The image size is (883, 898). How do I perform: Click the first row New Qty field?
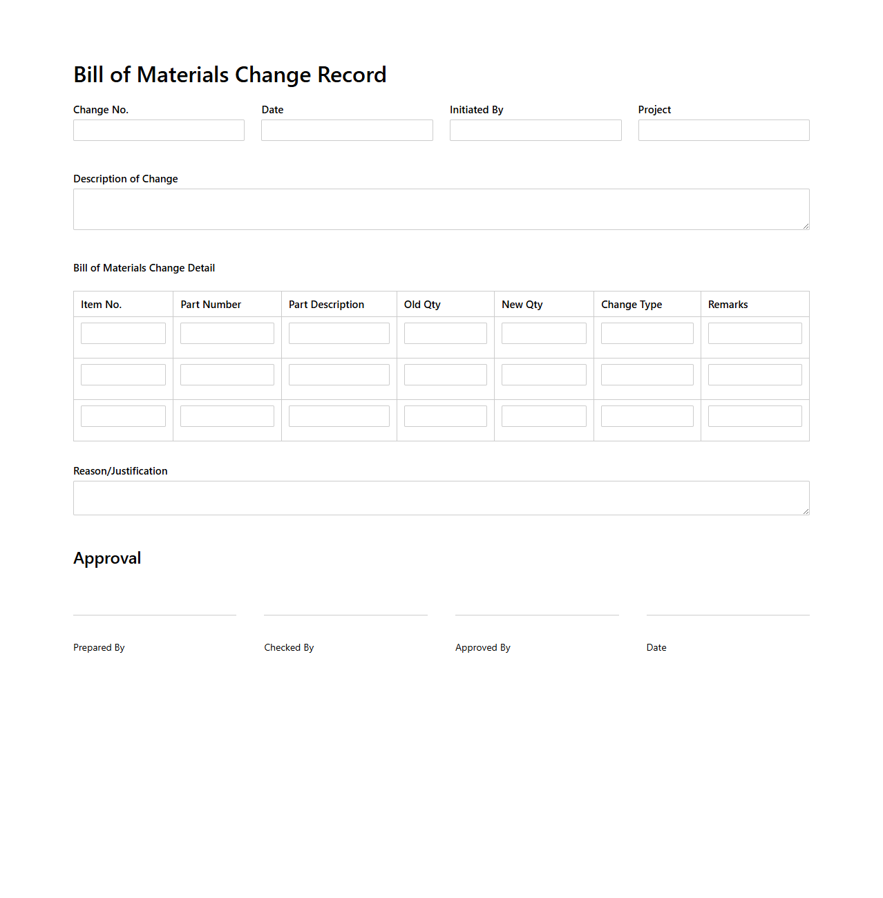[543, 332]
